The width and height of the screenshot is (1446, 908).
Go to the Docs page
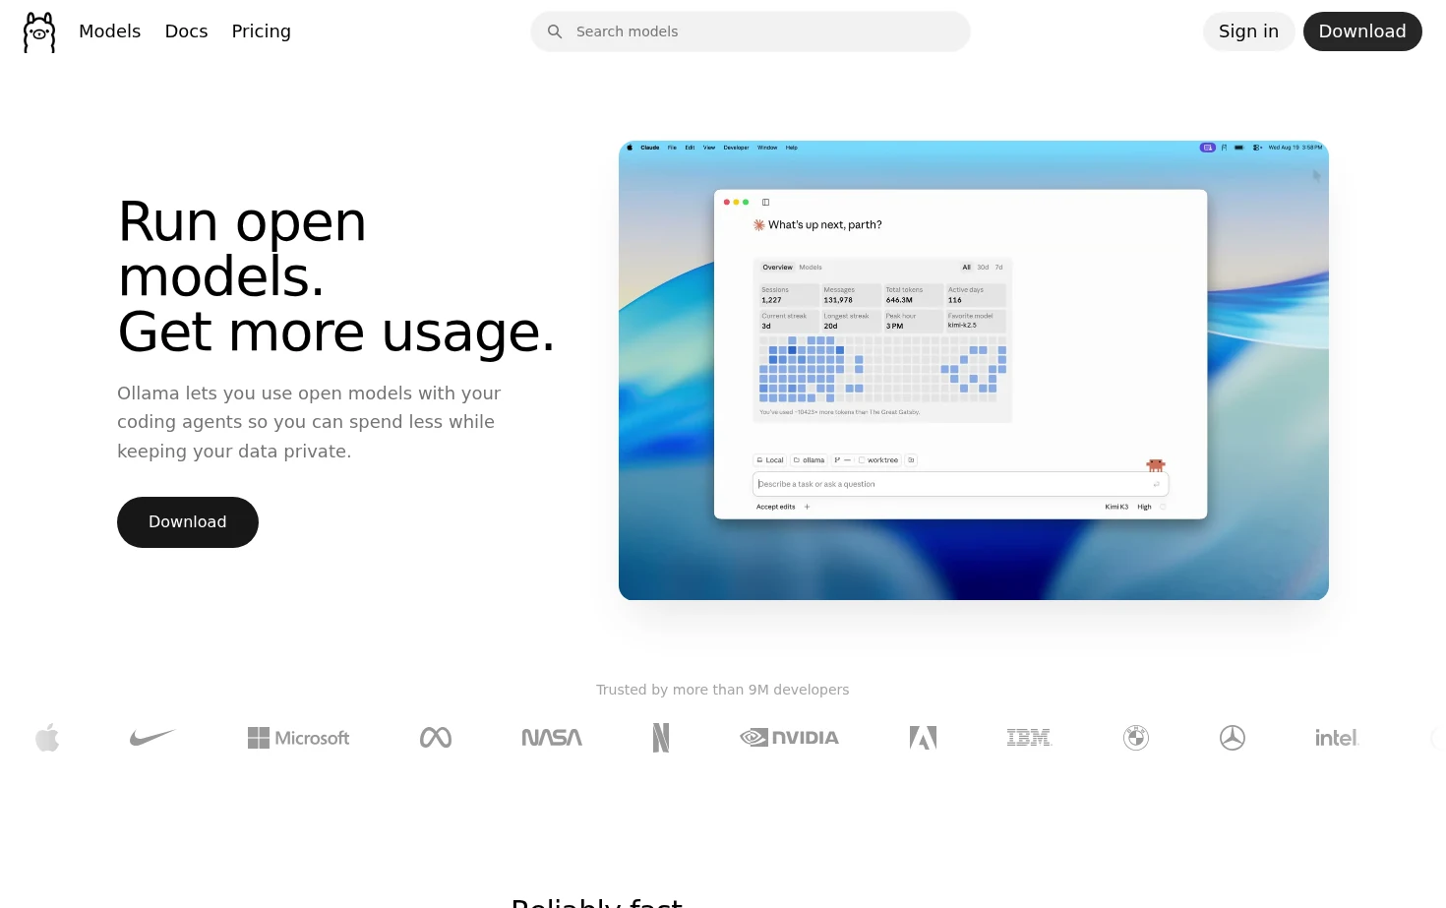(x=187, y=31)
